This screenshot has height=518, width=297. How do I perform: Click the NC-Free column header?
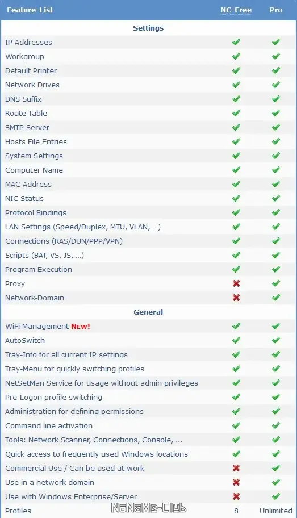click(236, 10)
